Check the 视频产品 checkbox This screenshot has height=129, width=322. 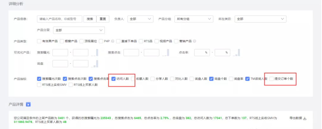157,41
